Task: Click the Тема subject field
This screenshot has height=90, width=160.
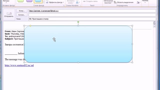Action: coord(92,19)
